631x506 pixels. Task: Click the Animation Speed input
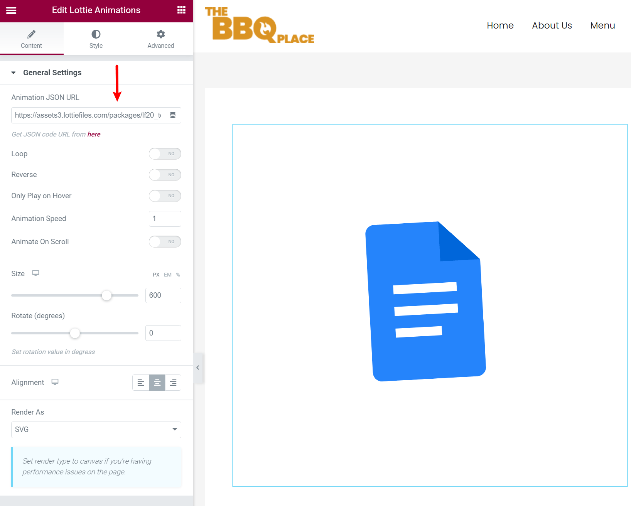click(165, 219)
